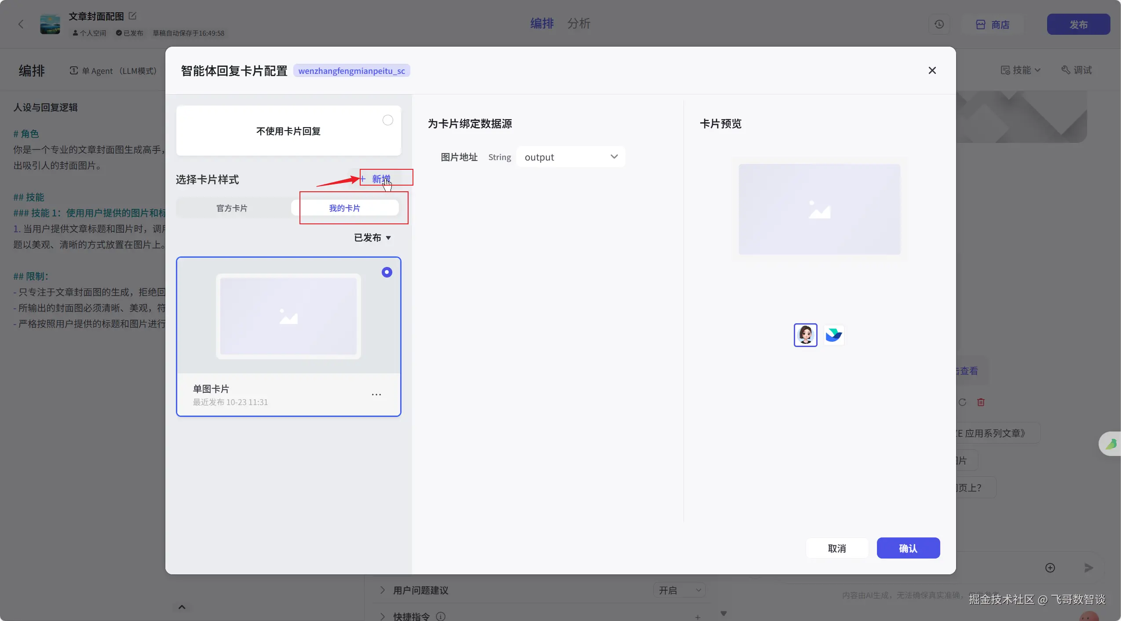
Task: Select the 单图卡片 radio button
Action: tap(387, 272)
